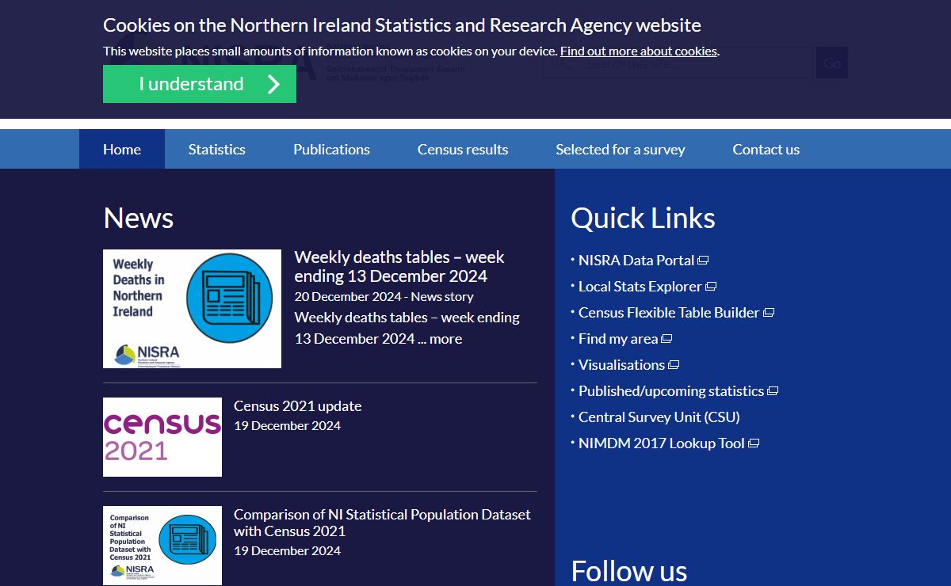The height and width of the screenshot is (586, 951).
Task: Click the Census 2021 logo thumbnail
Action: click(162, 437)
